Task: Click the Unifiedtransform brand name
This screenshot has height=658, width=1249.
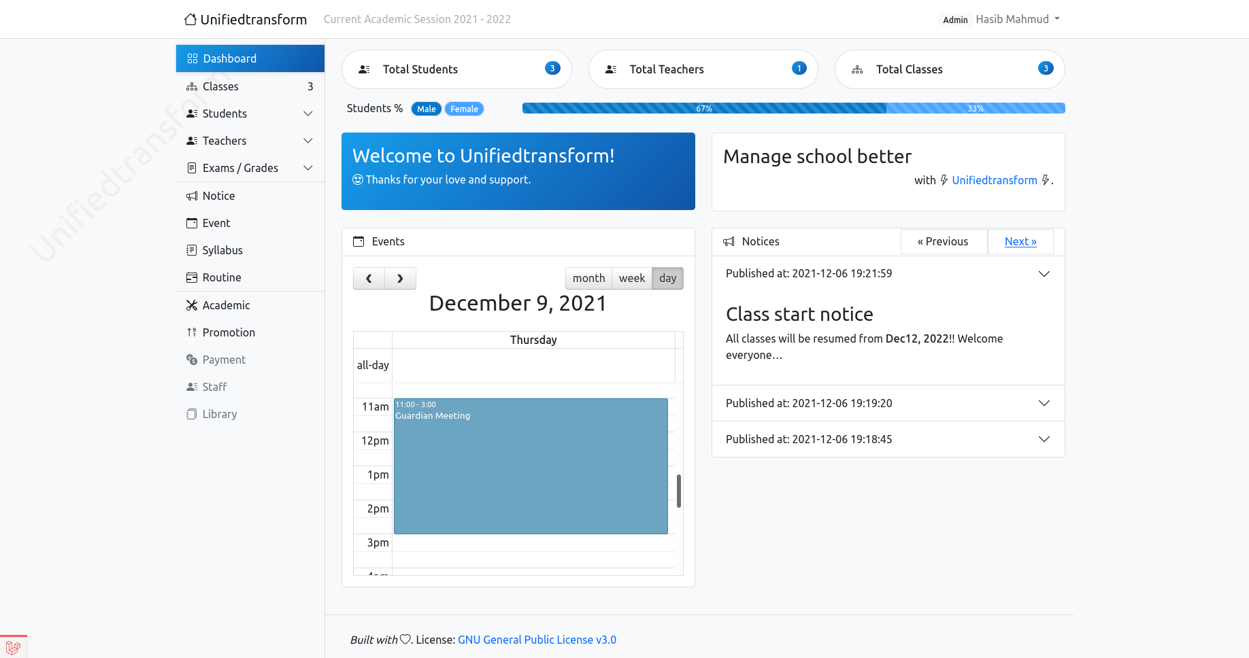Action: coord(254,19)
